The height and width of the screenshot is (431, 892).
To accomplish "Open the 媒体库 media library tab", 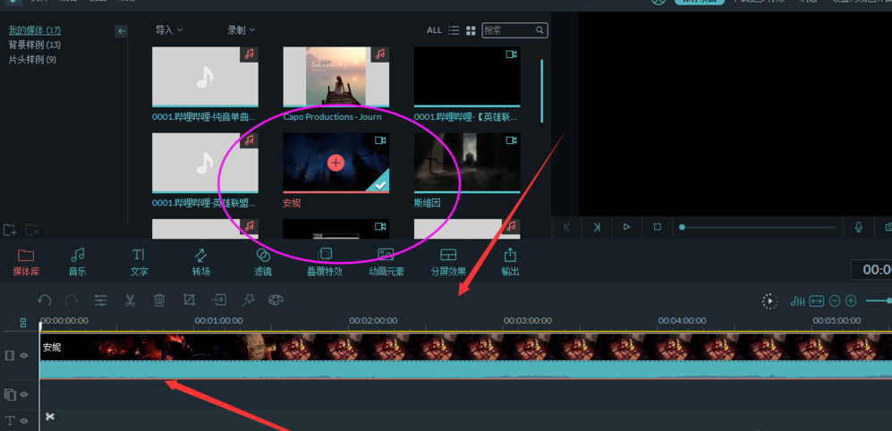I will coord(26,262).
